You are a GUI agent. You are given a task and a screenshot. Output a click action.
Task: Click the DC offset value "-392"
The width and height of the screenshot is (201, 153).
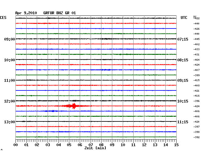click(x=196, y=137)
